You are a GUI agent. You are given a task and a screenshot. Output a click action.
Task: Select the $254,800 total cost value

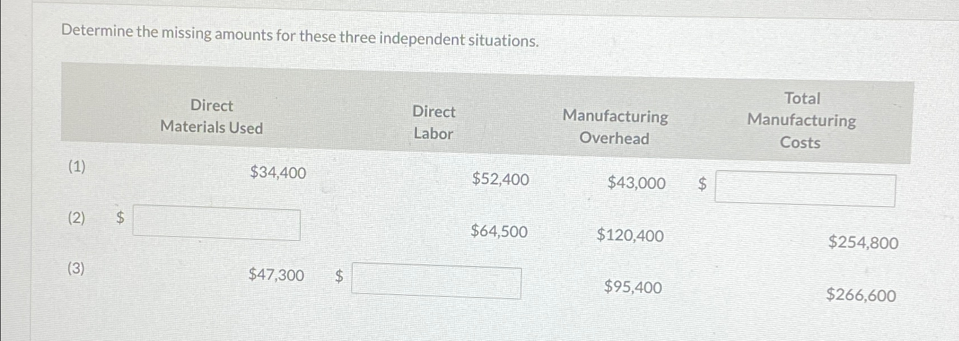864,243
